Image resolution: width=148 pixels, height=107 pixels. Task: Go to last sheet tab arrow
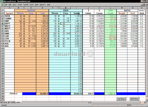(x=9, y=102)
